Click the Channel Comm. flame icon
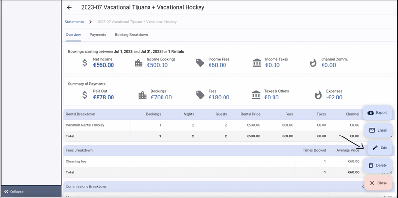The image size is (398, 198). (x=313, y=63)
